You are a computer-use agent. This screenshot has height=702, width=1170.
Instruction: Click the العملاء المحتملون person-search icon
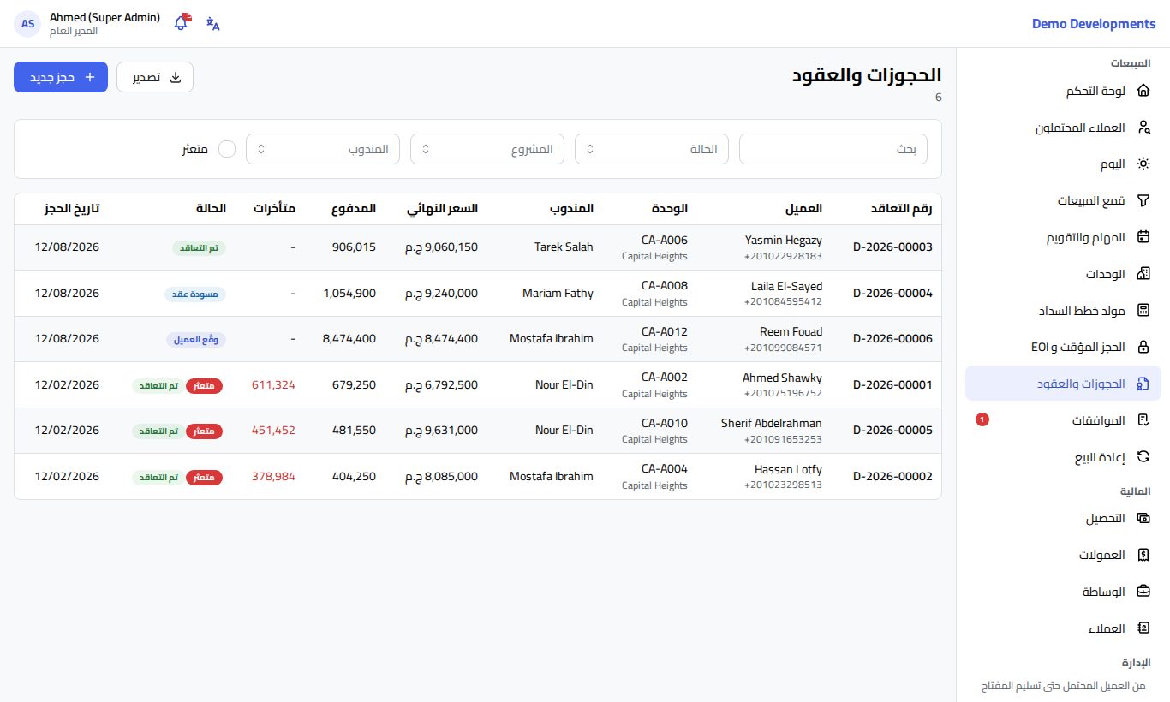point(1143,128)
